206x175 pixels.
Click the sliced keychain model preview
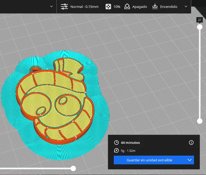(x=55, y=105)
